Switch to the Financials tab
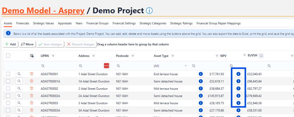 (23, 23)
